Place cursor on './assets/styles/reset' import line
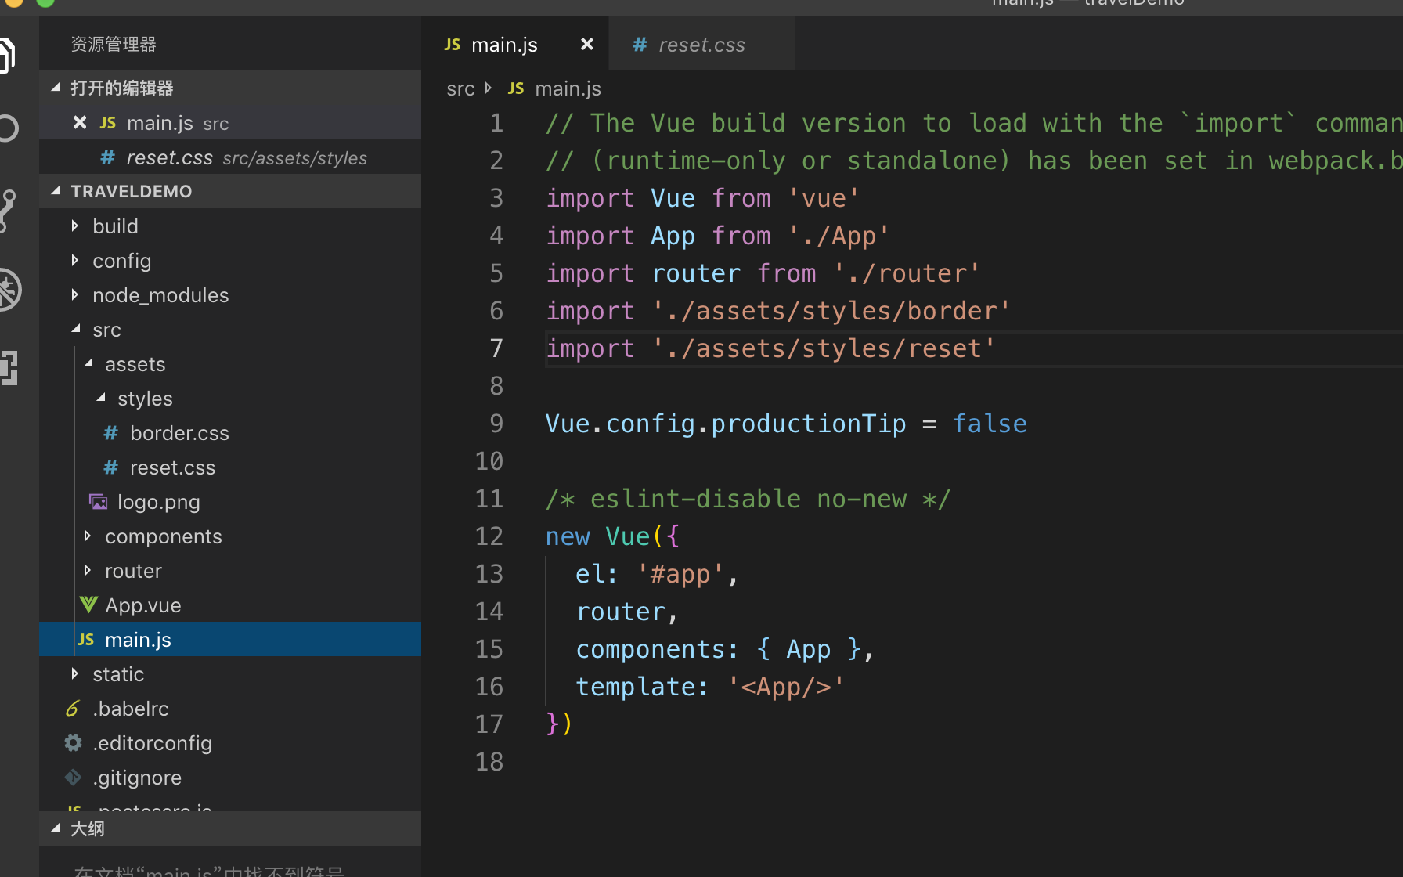 click(770, 348)
